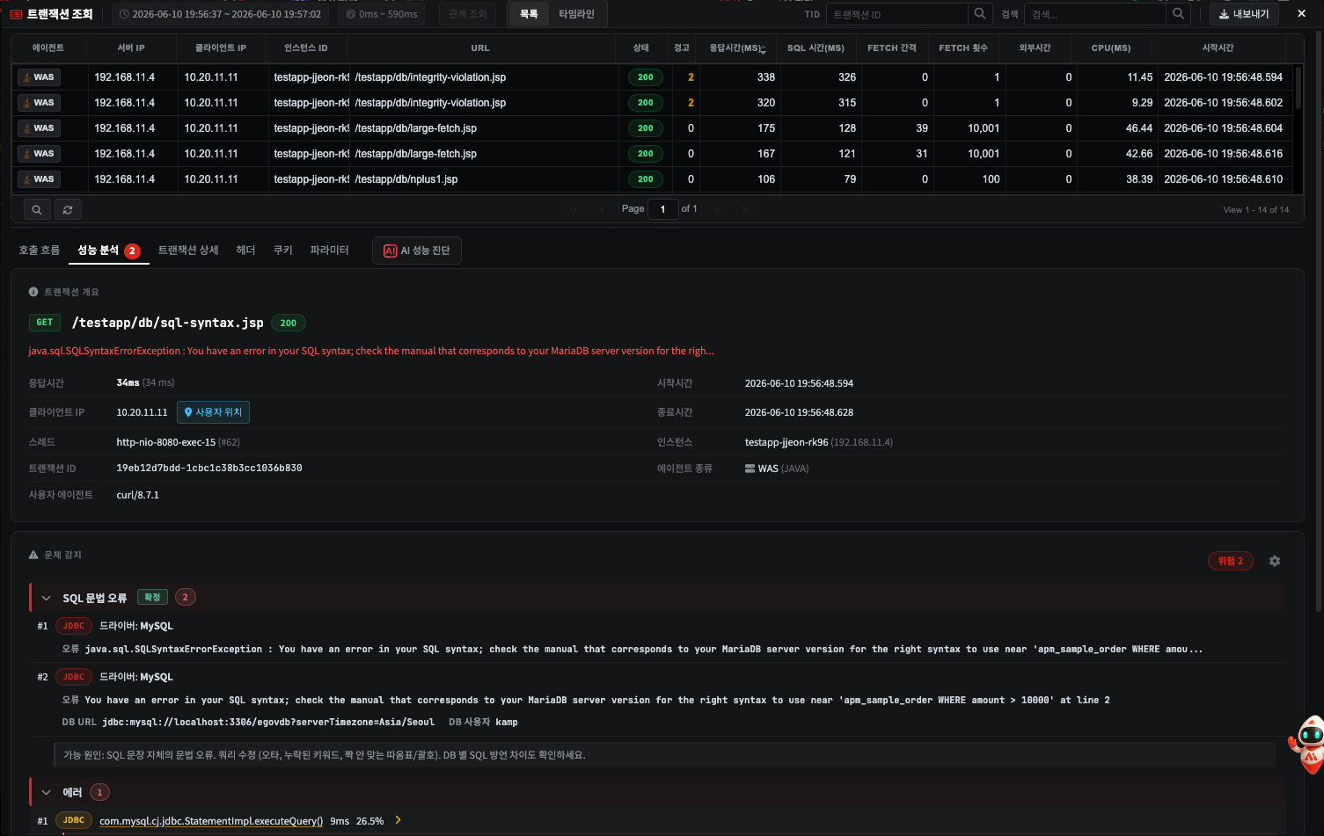Open the 호출 흐름 tab
Screen dimensions: 1324x836
click(x=40, y=251)
